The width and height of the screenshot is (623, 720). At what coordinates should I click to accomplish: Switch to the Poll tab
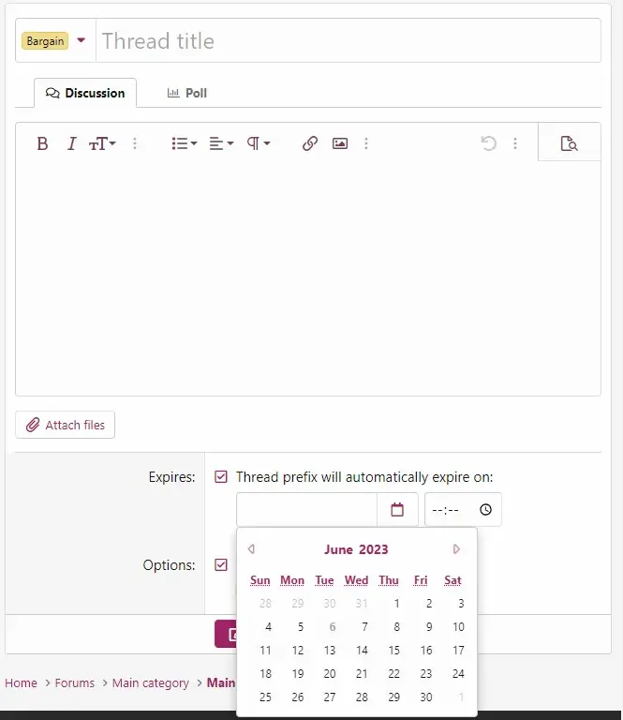pyautogui.click(x=186, y=93)
